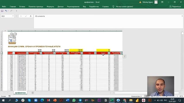Click the Quick Analysis icon beside the table
The width and height of the screenshot is (184, 103).
(x=124, y=57)
